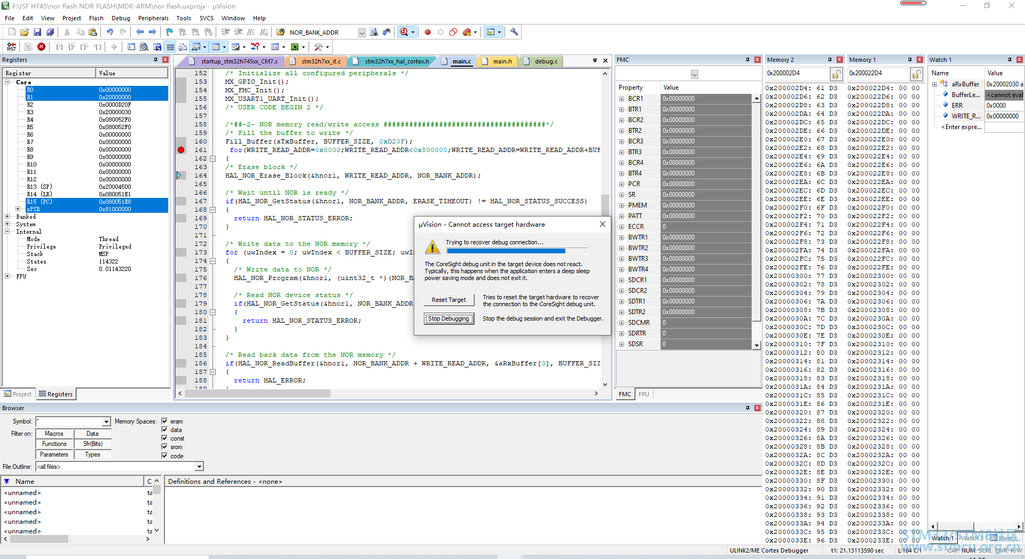The width and height of the screenshot is (1025, 559).
Task: Click the Toolbox hammer and wrench icon
Action: pyautogui.click(x=319, y=47)
